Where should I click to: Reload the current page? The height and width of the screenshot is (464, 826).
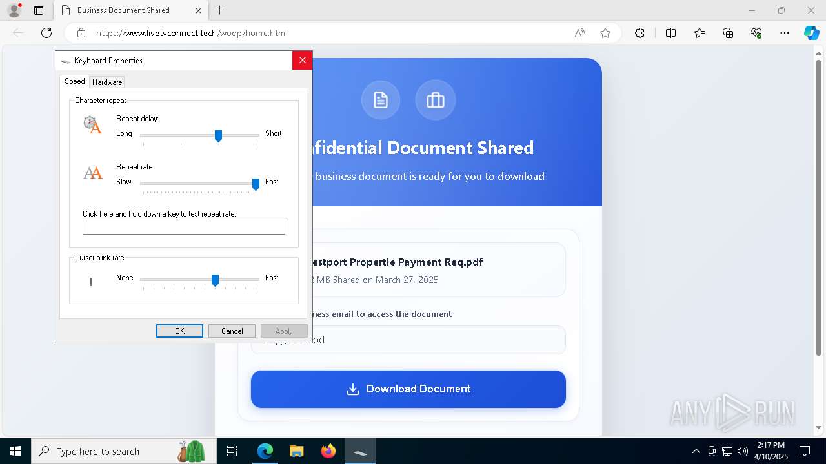click(46, 33)
